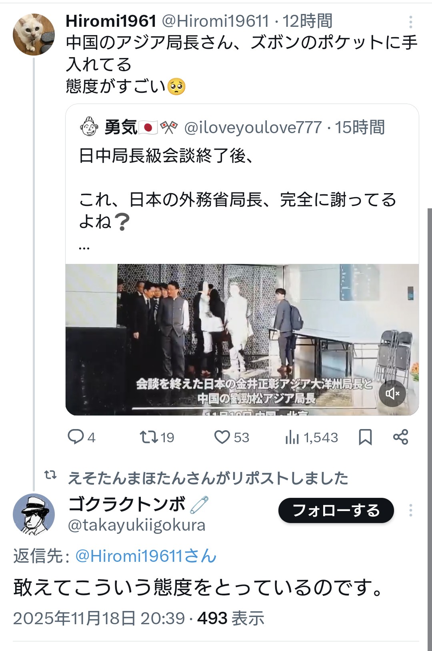The image size is (432, 651).
Task: Follow ゴクラクトンボ with フォローする button
Action: [336, 510]
